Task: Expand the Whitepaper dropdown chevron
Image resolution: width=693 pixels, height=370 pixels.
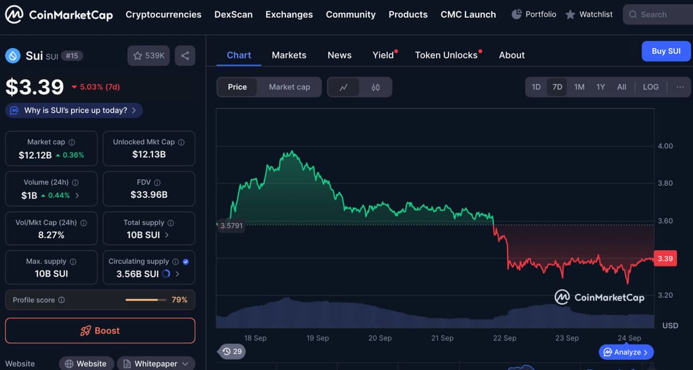Action: (x=185, y=364)
